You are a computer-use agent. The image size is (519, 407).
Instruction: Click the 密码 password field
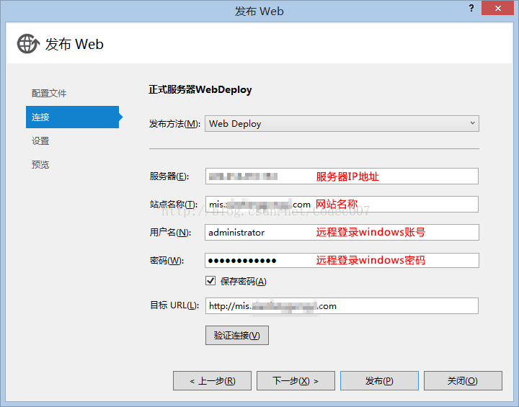[342, 260]
